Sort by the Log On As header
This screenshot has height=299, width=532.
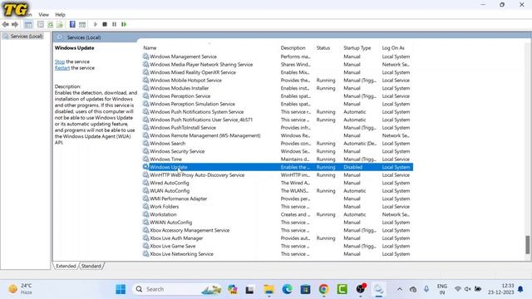pyautogui.click(x=393, y=48)
